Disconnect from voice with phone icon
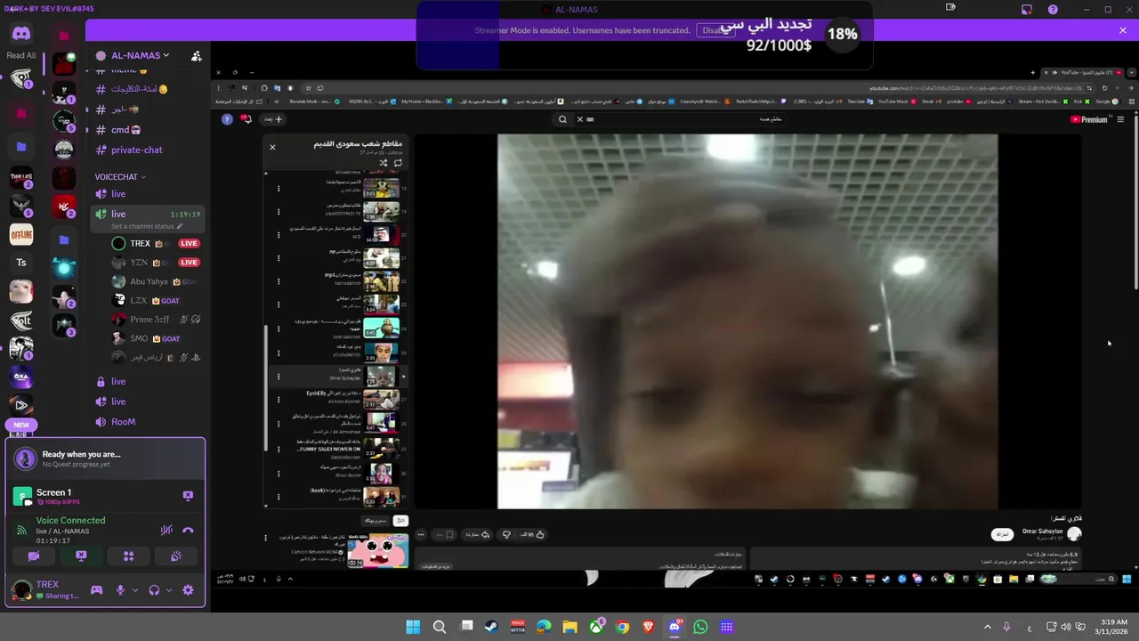Viewport: 1139px width, 641px height. tap(188, 530)
